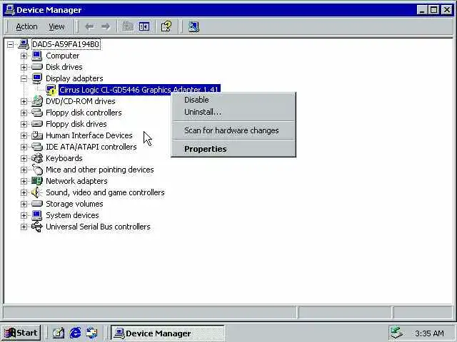Select Cirrus Logic CL-GD5446 Graphics Adapter row

coord(140,90)
